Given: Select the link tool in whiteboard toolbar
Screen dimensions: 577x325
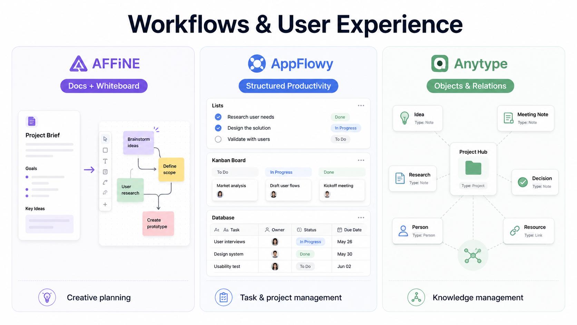Looking at the screenshot, I should (105, 192).
